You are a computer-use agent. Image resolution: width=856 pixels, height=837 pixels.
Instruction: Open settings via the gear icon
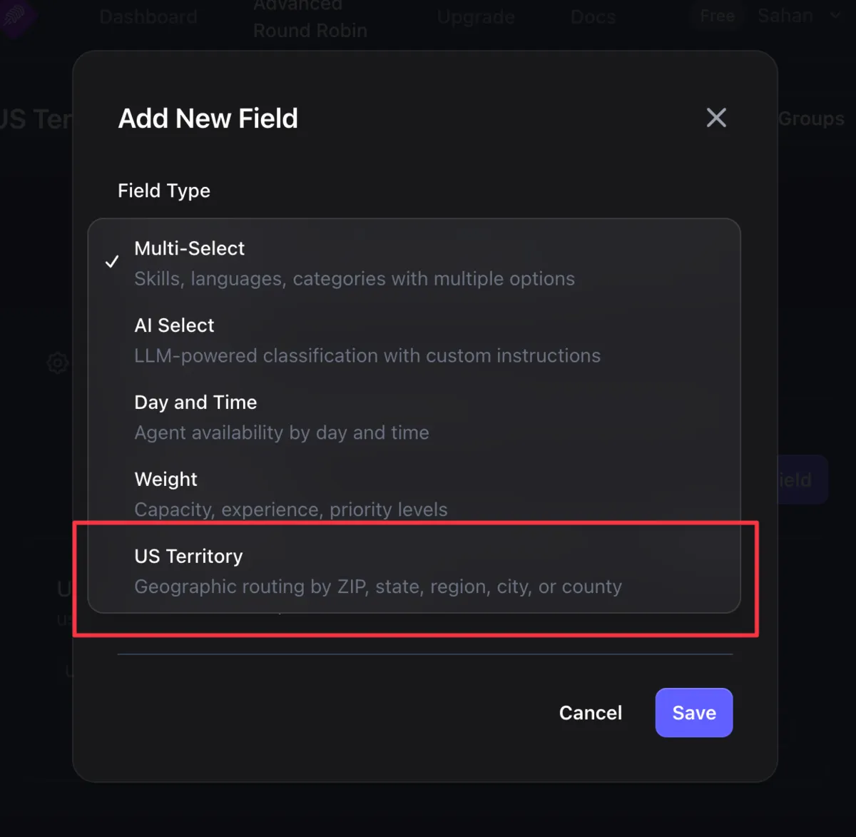tap(57, 362)
